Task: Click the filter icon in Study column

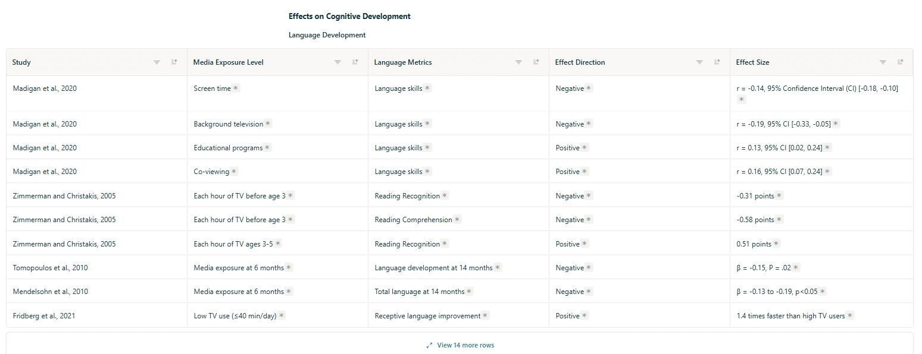Action: click(157, 62)
